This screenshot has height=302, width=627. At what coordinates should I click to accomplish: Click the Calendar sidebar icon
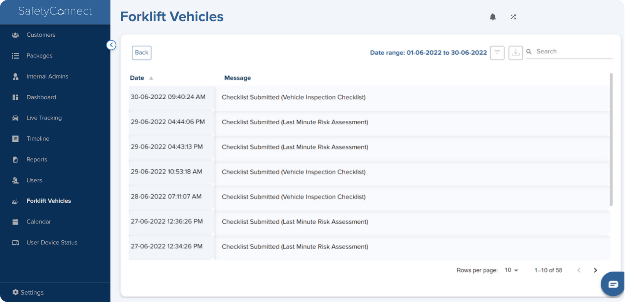(15, 222)
